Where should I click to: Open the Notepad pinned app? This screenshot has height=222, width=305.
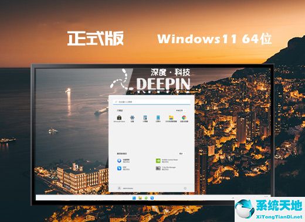158,119
